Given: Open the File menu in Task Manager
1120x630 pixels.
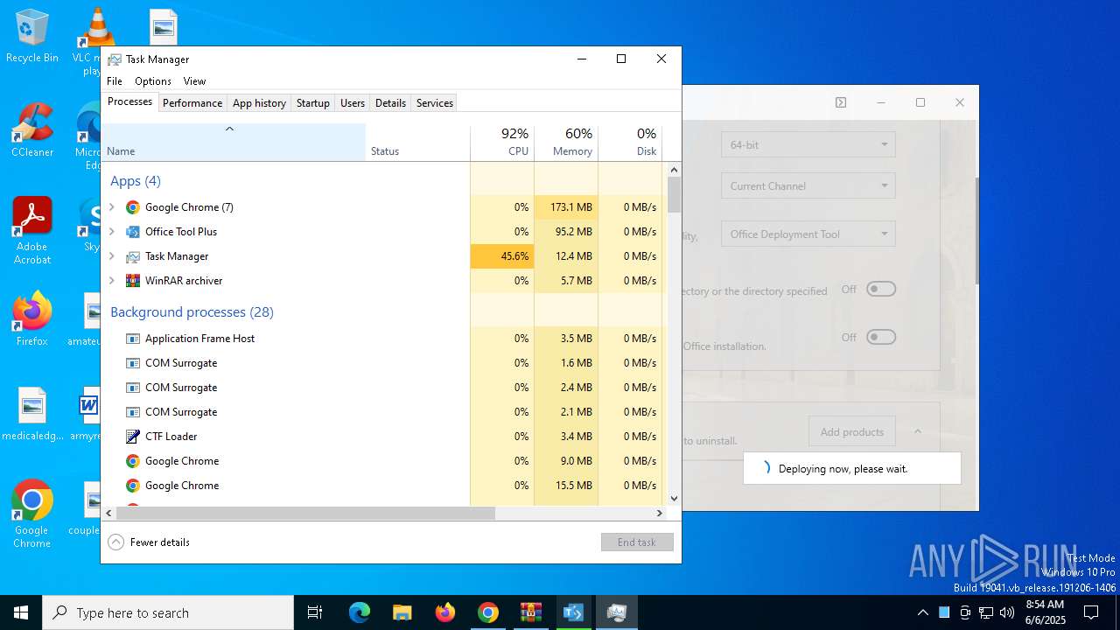Looking at the screenshot, I should 115,81.
